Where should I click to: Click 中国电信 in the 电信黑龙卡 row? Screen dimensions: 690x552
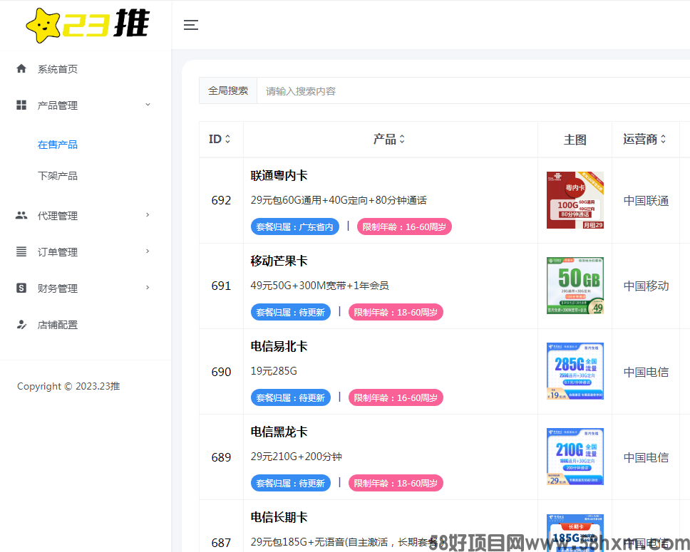coord(646,457)
